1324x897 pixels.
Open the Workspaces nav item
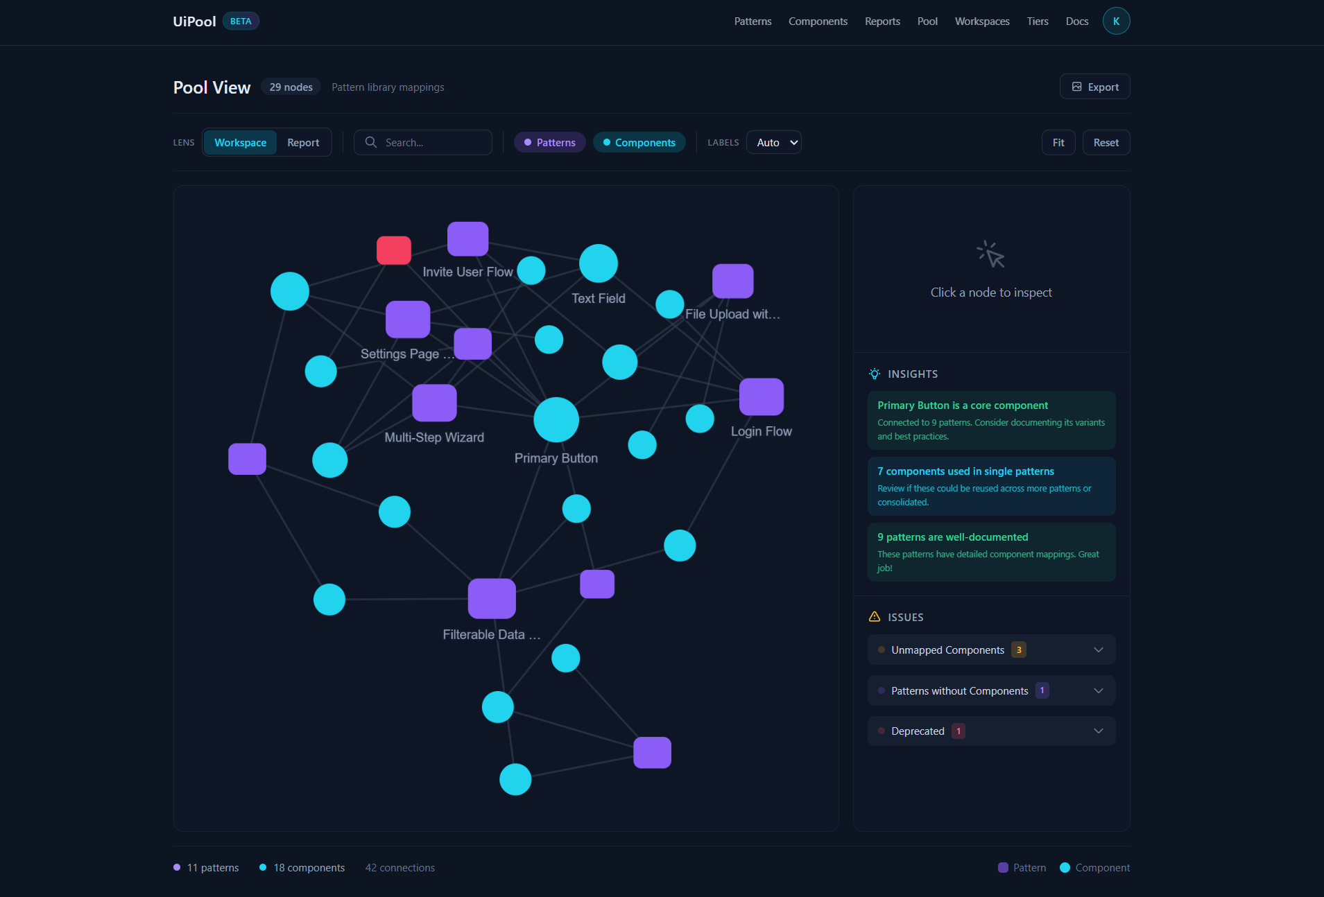[x=982, y=21]
